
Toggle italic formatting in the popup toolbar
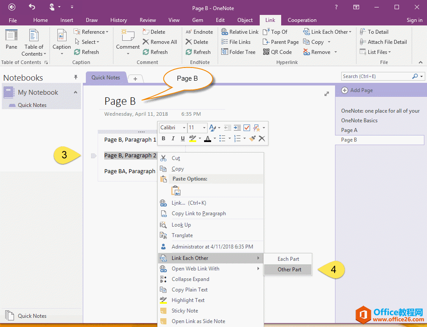click(173, 138)
